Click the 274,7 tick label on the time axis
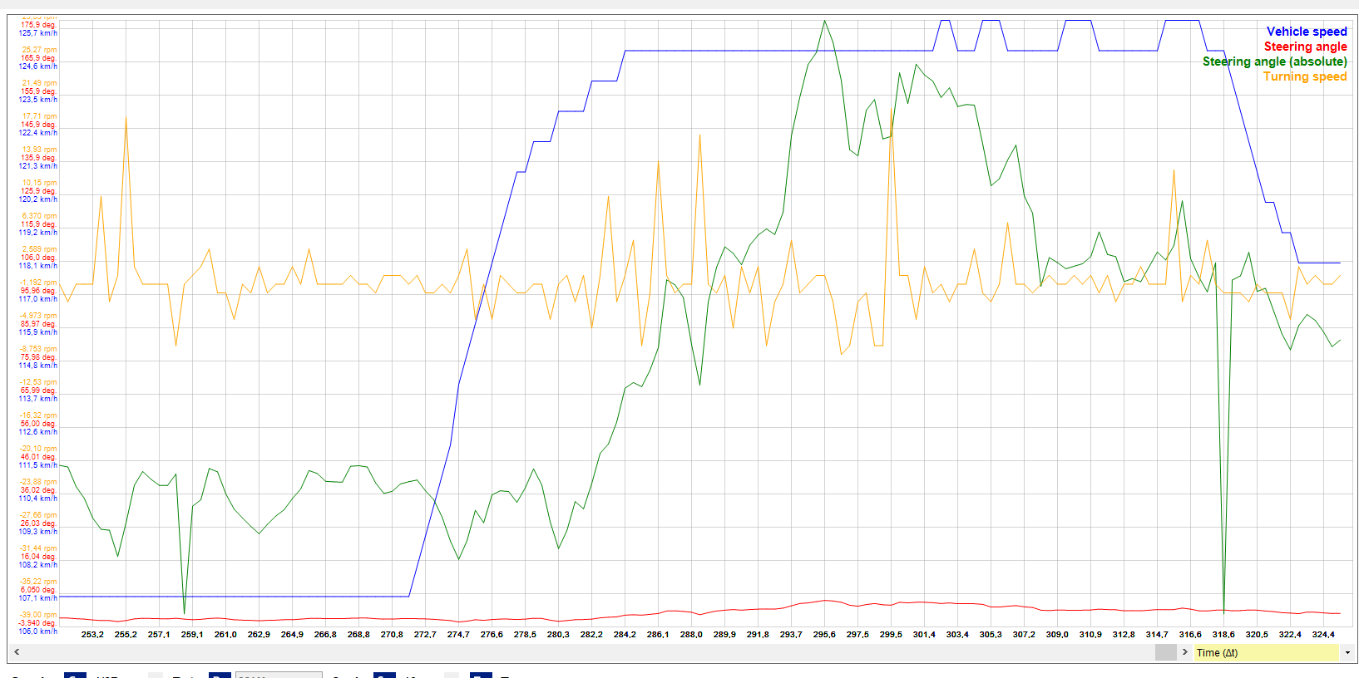The width and height of the screenshot is (1359, 678). point(458,635)
